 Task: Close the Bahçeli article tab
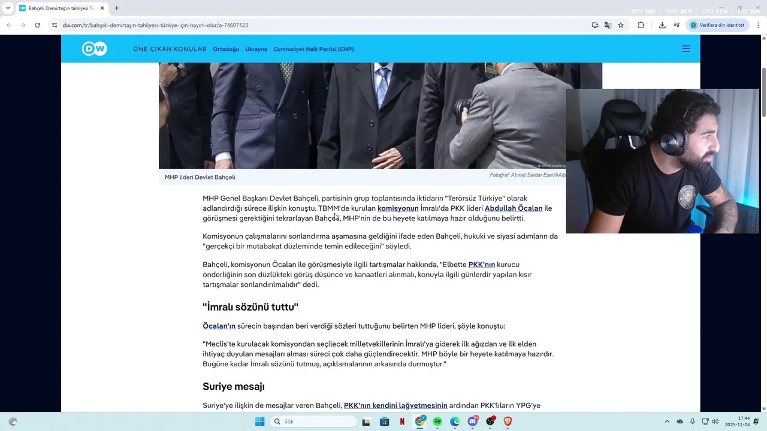point(102,8)
